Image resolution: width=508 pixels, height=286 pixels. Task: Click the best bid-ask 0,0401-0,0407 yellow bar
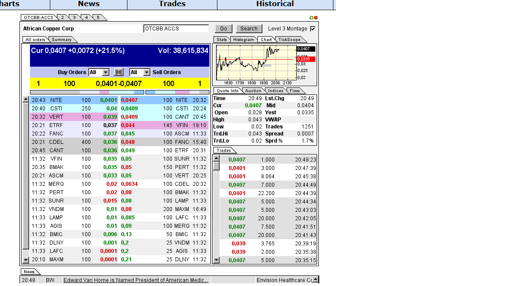click(x=120, y=83)
